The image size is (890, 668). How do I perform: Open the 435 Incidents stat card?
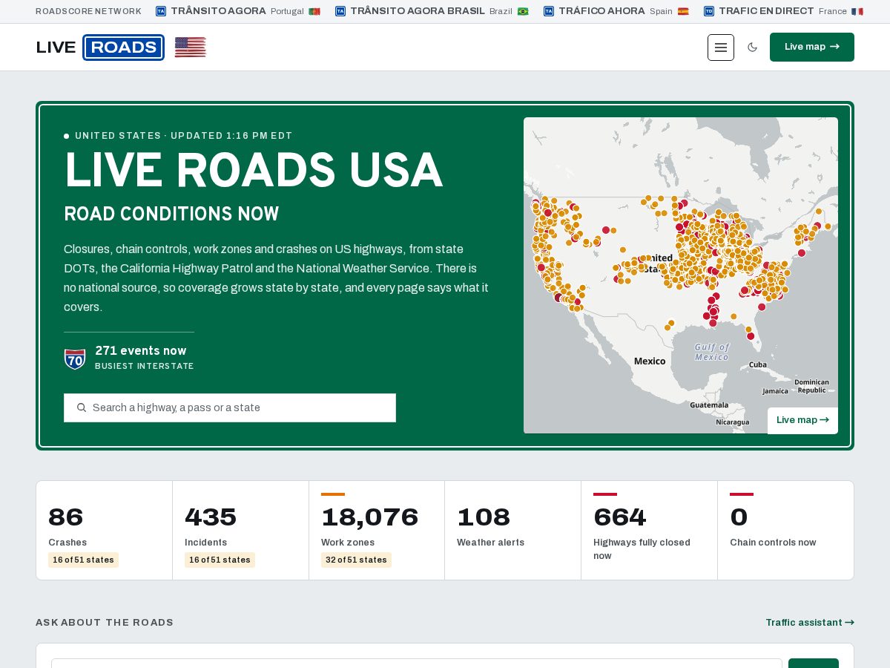[240, 530]
